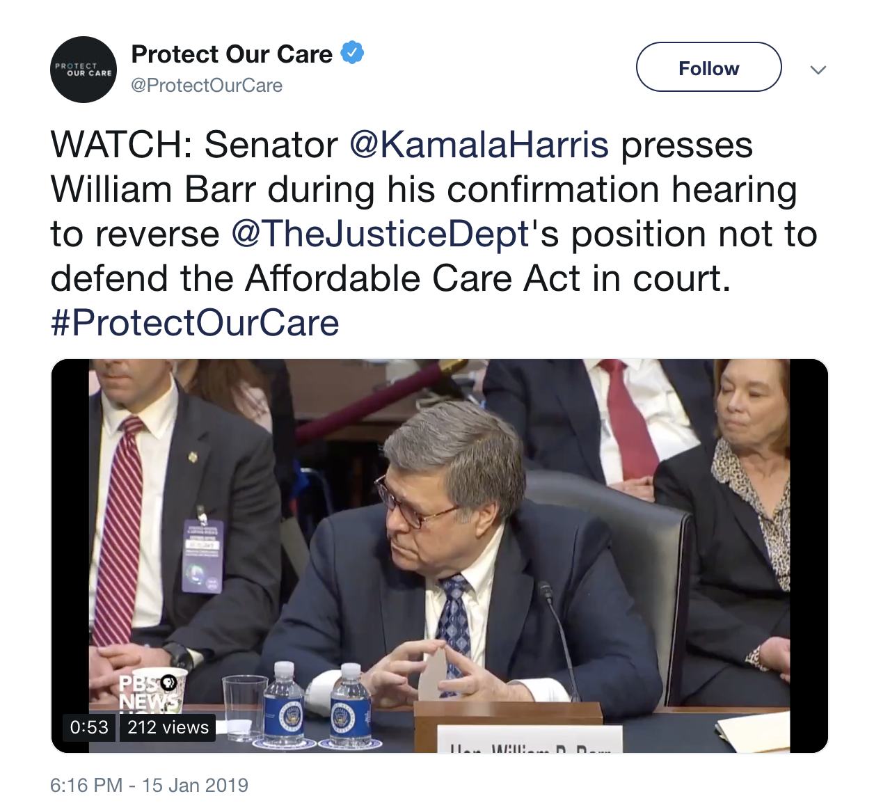Follow the Protect Our Care account
874x810 pixels.
click(x=708, y=67)
